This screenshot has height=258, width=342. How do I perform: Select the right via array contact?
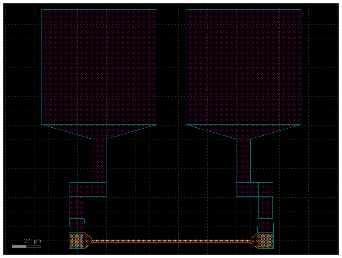265,240
